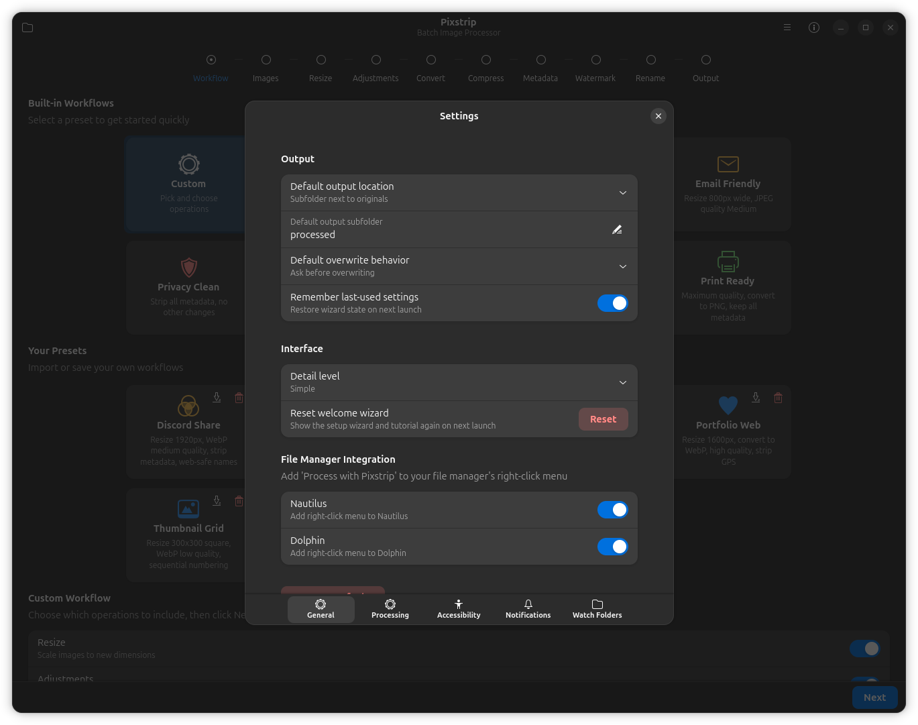Close the Settings dialog
This screenshot has width=918, height=725.
click(658, 116)
